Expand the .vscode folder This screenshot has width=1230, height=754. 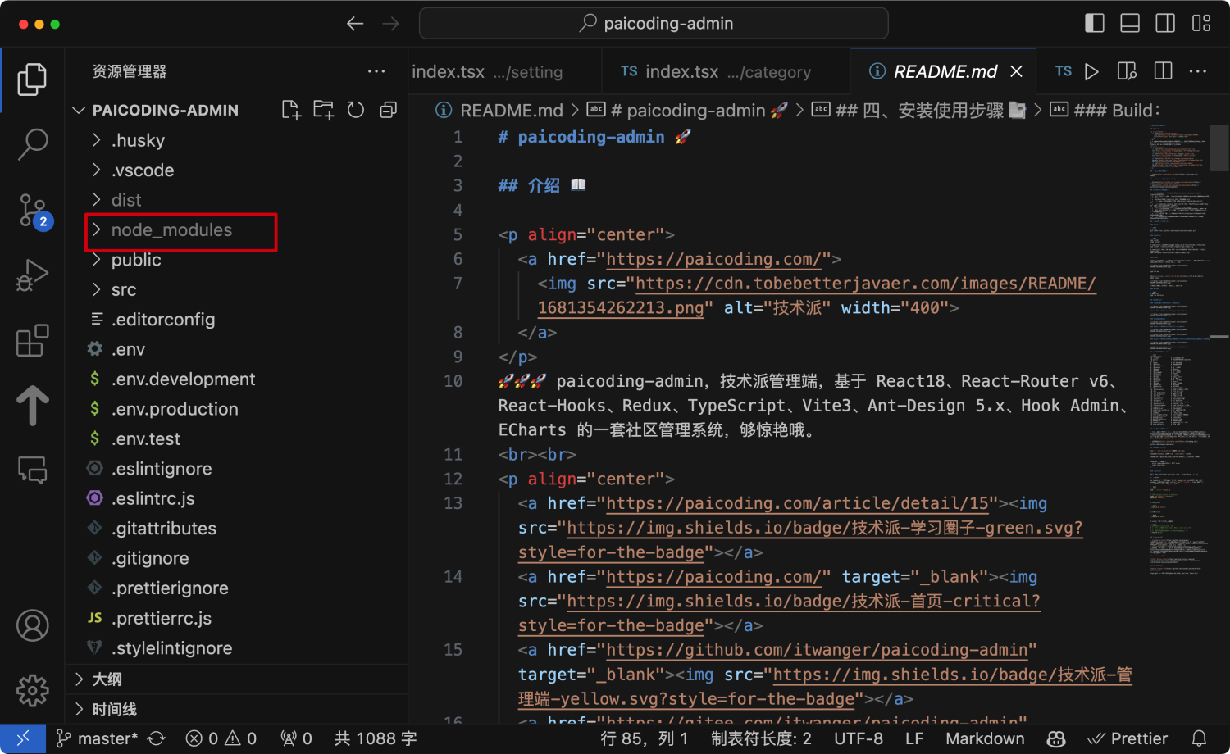236,170
